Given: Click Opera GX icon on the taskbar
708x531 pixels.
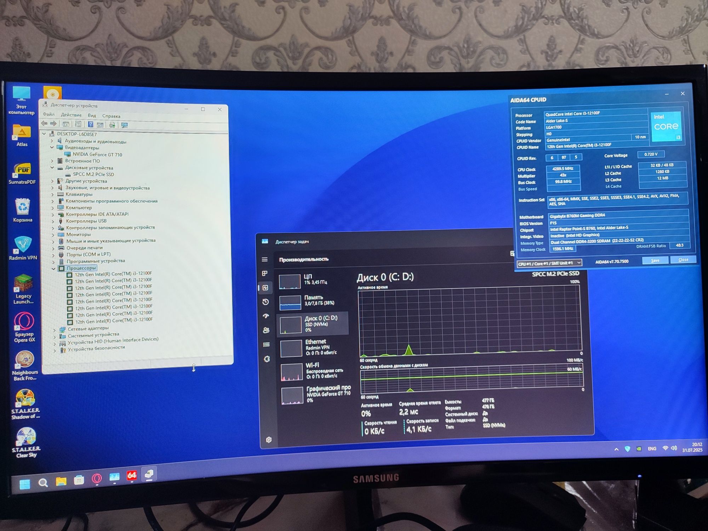Looking at the screenshot, I should tap(97, 479).
